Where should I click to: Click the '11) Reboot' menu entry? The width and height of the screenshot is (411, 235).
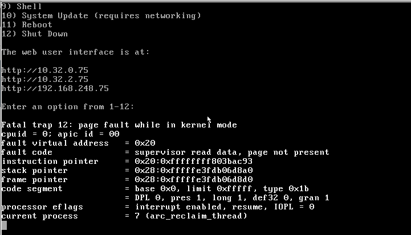pos(27,24)
